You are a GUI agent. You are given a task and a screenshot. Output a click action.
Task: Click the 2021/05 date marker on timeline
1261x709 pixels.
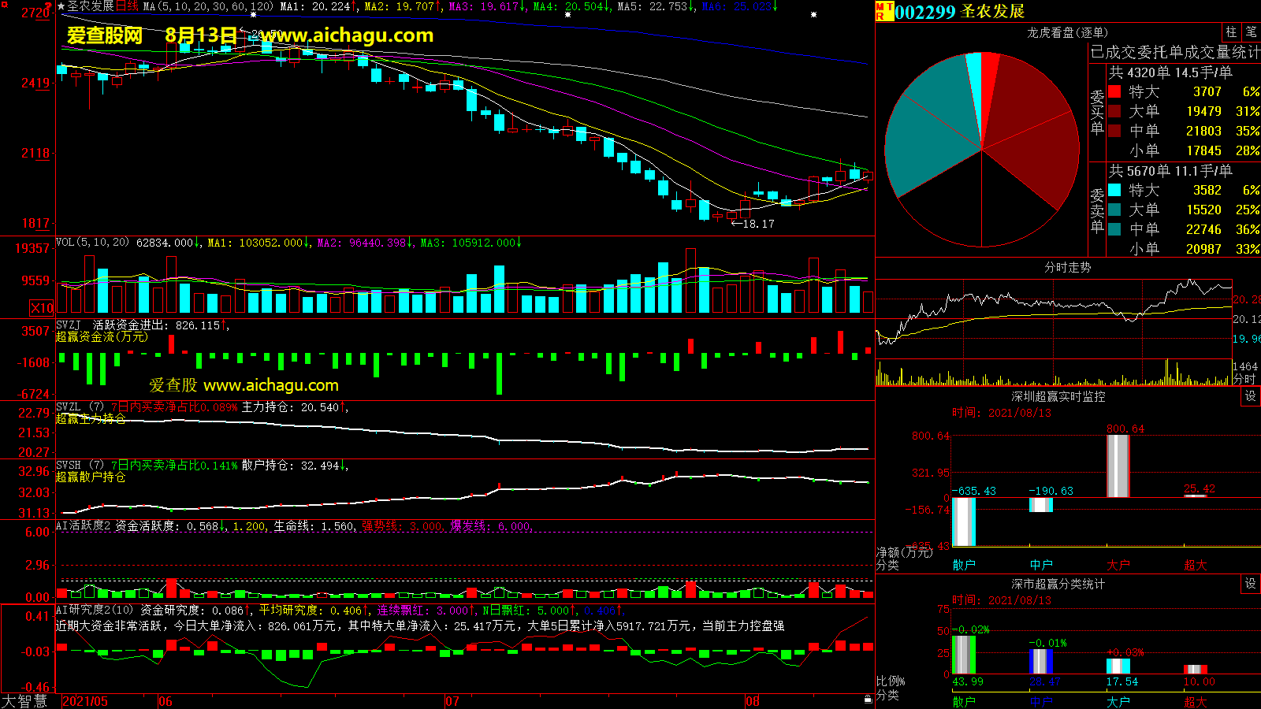(85, 701)
